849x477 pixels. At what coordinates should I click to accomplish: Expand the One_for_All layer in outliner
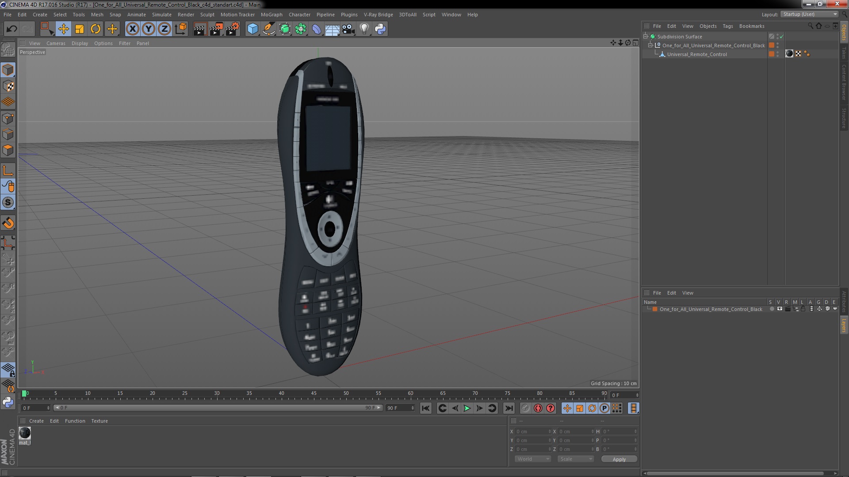651,45
